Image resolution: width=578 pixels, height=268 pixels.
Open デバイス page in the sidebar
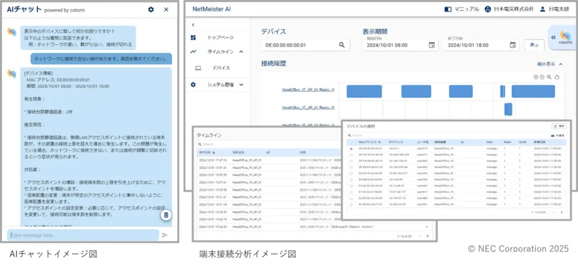click(221, 68)
